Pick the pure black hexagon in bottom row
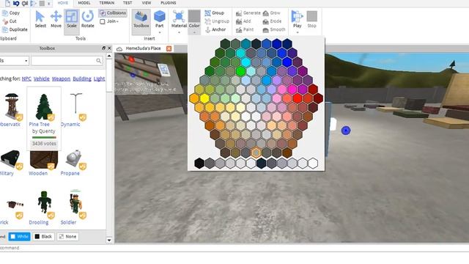The image size is (469, 264). tap(199, 163)
